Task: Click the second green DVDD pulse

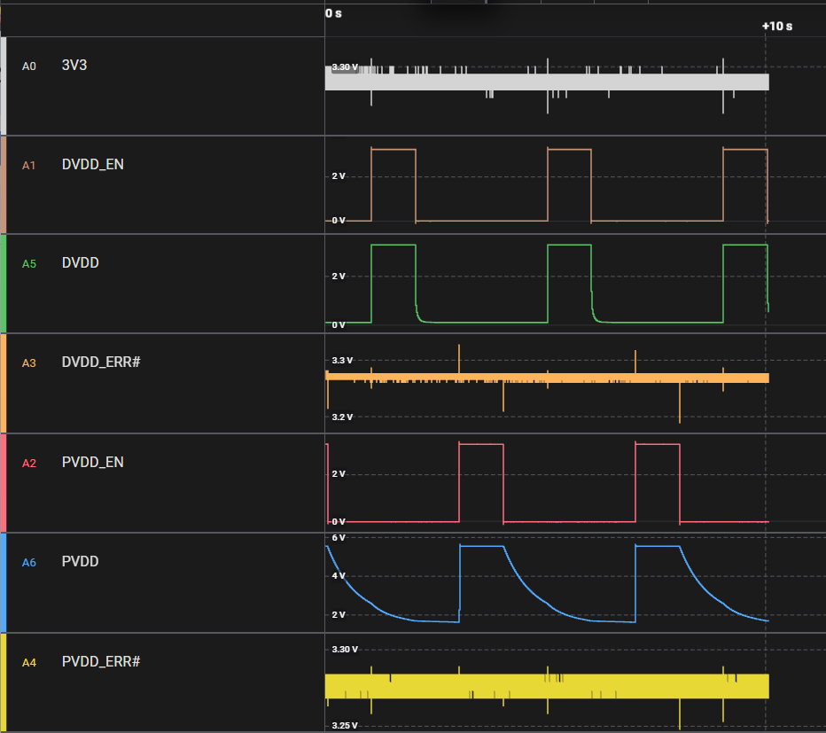Action: pos(570,283)
